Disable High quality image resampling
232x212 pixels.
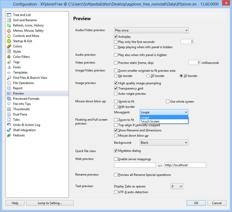[x=116, y=83]
